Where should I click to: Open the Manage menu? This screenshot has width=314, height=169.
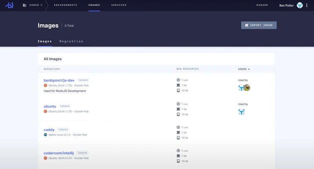[x=262, y=5]
